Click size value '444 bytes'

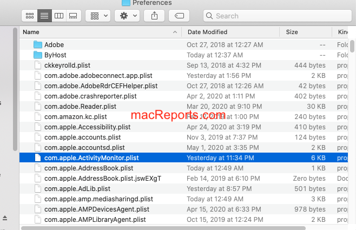tap(310, 65)
